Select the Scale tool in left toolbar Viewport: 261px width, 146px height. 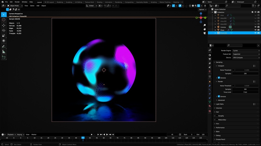click(4, 36)
